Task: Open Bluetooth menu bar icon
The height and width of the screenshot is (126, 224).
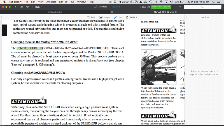Action: tap(156, 2)
